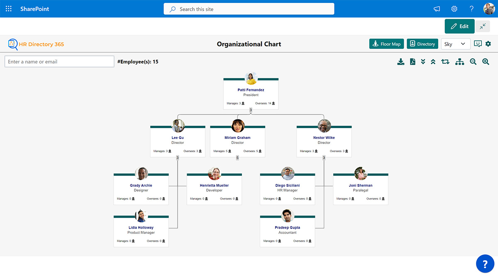The image size is (498, 280).
Task: Zoom in on the org chart
Action: pos(486,61)
